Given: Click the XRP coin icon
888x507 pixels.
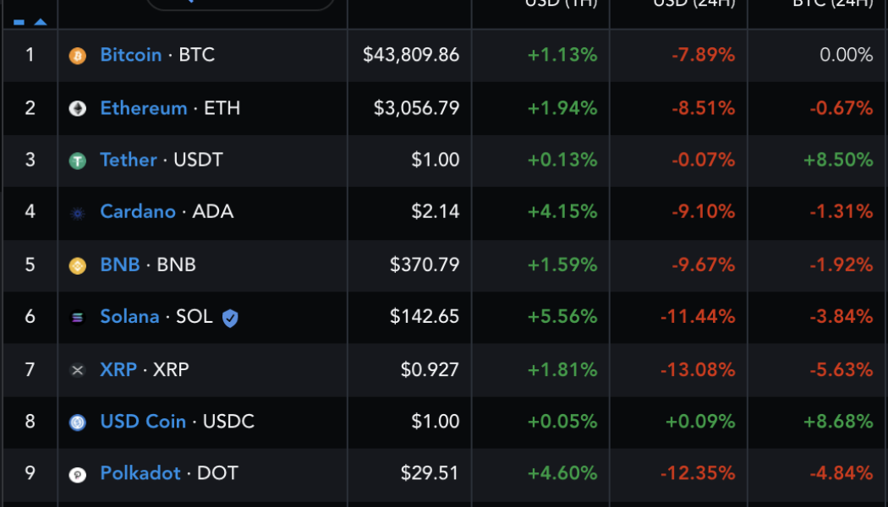Looking at the screenshot, I should coord(78,369).
